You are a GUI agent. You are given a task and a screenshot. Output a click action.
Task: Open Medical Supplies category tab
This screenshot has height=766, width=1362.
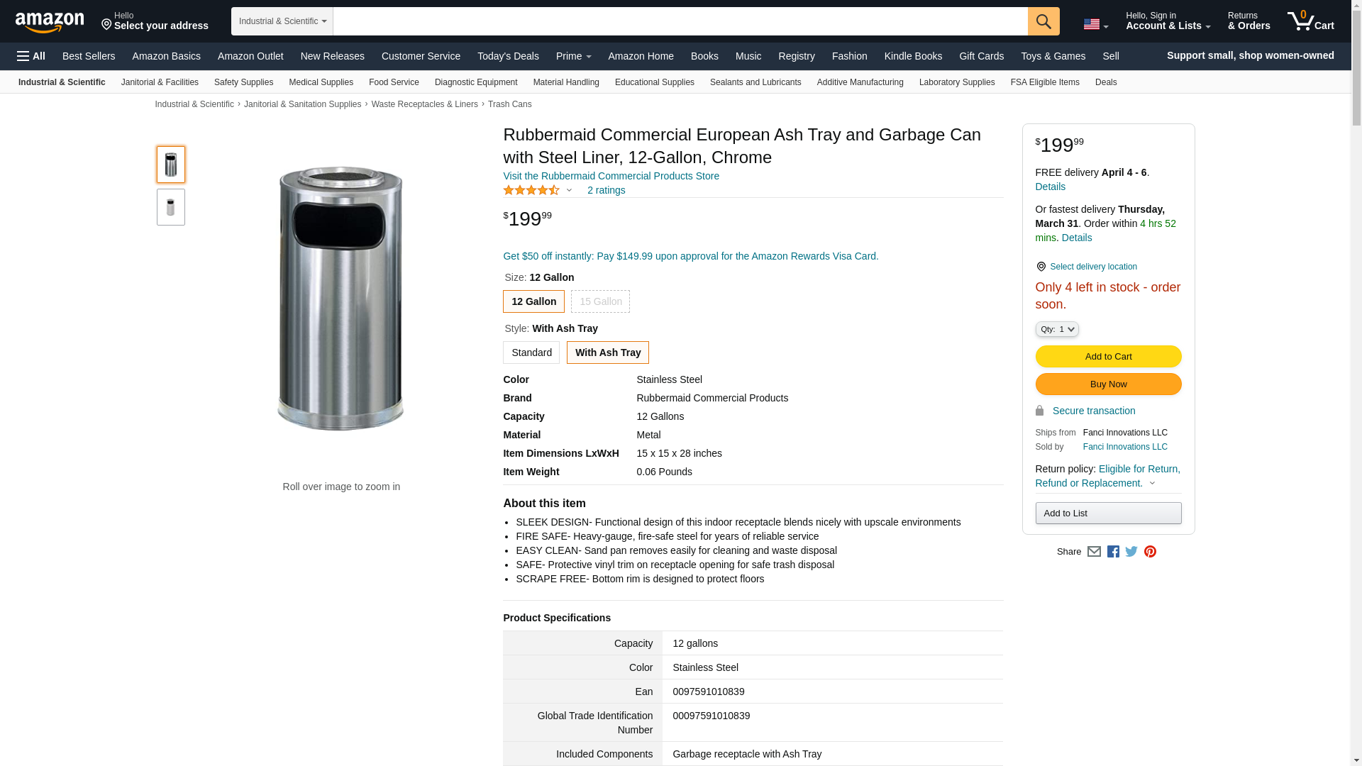point(321,82)
